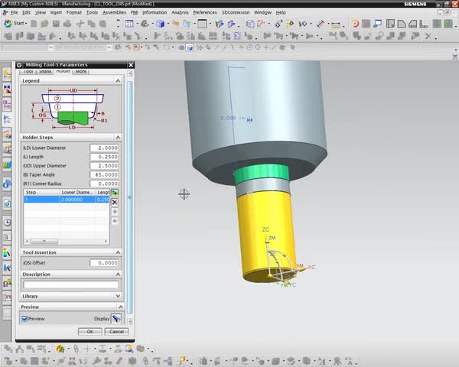Viewport: 459px width, 367px height.
Task: Open dialog settings gear in title bar
Action: tap(19, 65)
